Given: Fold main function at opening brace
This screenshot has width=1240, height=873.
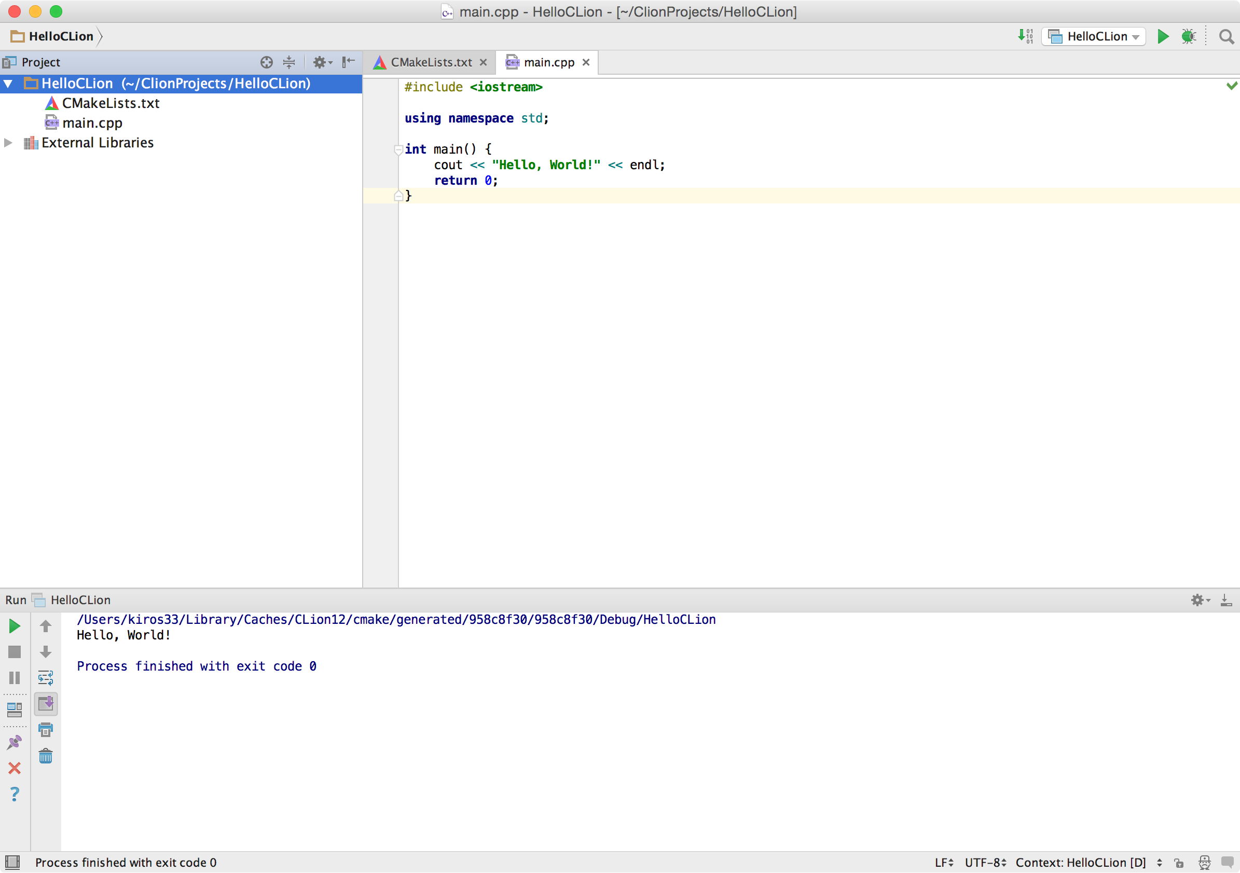Looking at the screenshot, I should point(398,149).
